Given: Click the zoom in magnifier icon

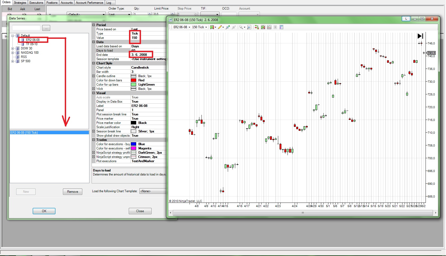Looking at the screenshot, I should pyautogui.click(x=228, y=27).
